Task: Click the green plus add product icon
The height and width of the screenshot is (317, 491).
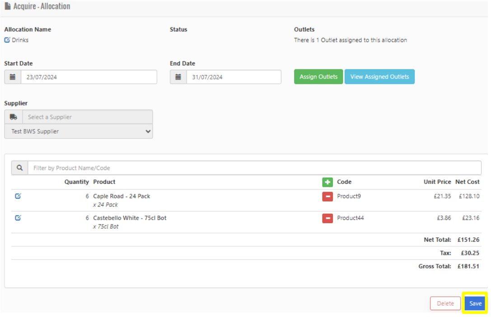Action: 327,182
